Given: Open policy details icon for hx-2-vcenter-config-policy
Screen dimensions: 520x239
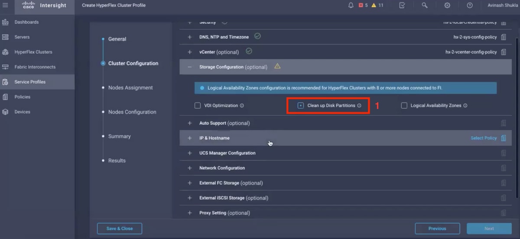Looking at the screenshot, I should pos(504,52).
